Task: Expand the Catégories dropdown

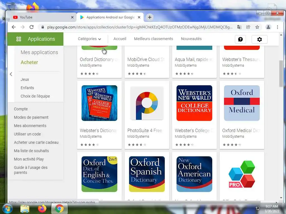Action: [89, 39]
